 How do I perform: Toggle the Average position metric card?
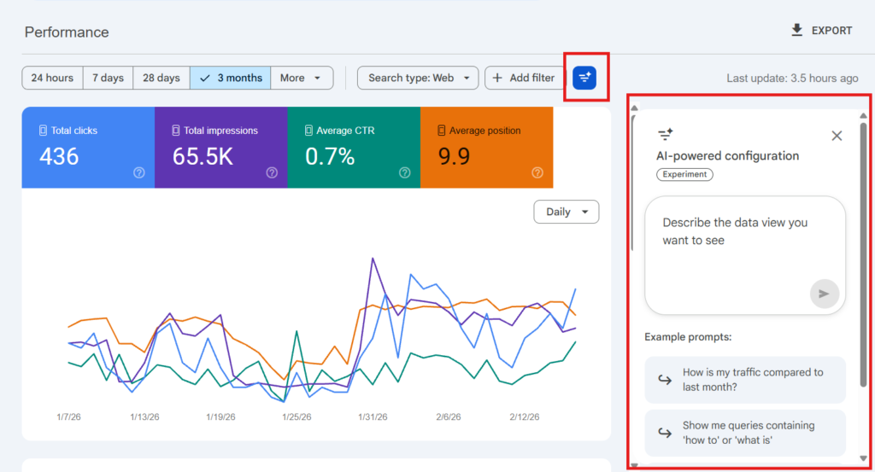pyautogui.click(x=479, y=145)
